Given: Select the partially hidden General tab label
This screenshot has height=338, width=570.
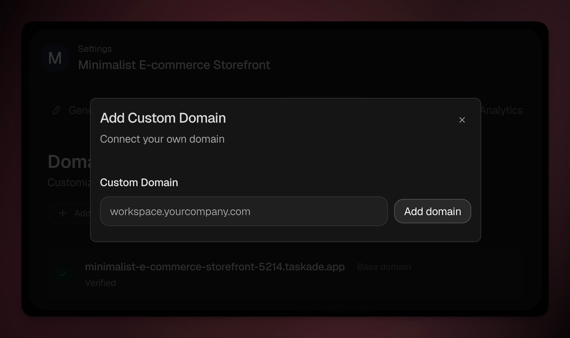Looking at the screenshot, I should pos(79,110).
